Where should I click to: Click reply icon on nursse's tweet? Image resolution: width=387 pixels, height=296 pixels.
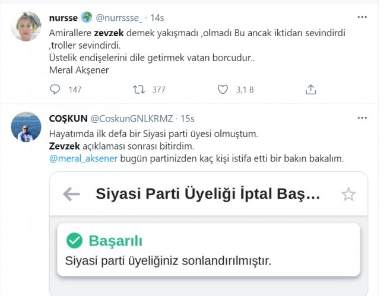(x=55, y=90)
